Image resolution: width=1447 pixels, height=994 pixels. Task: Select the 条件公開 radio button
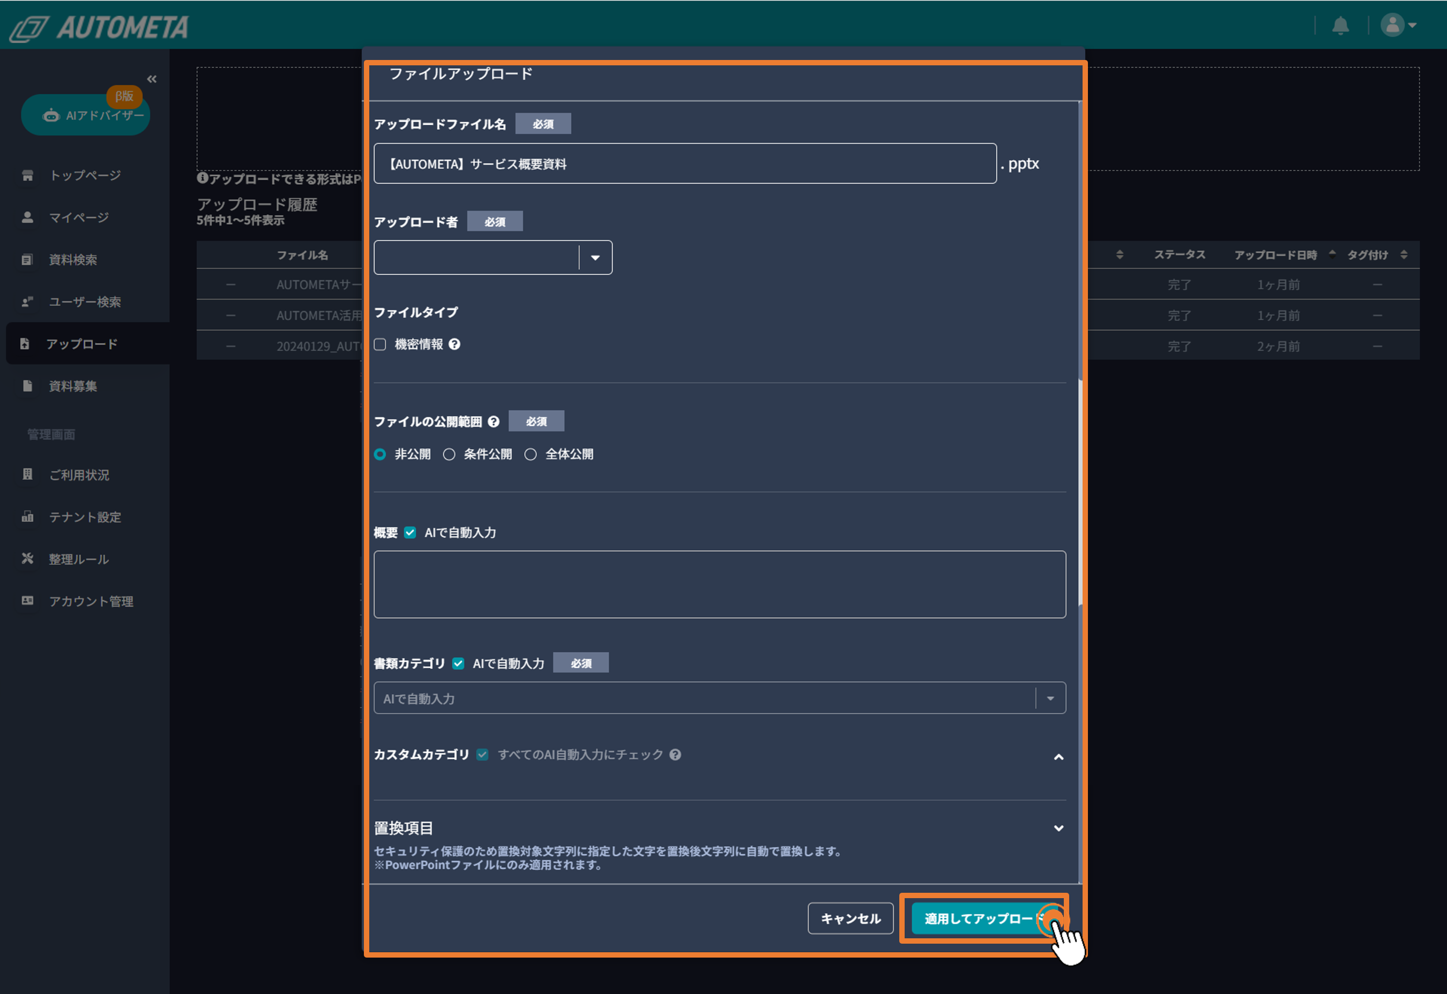click(x=449, y=455)
